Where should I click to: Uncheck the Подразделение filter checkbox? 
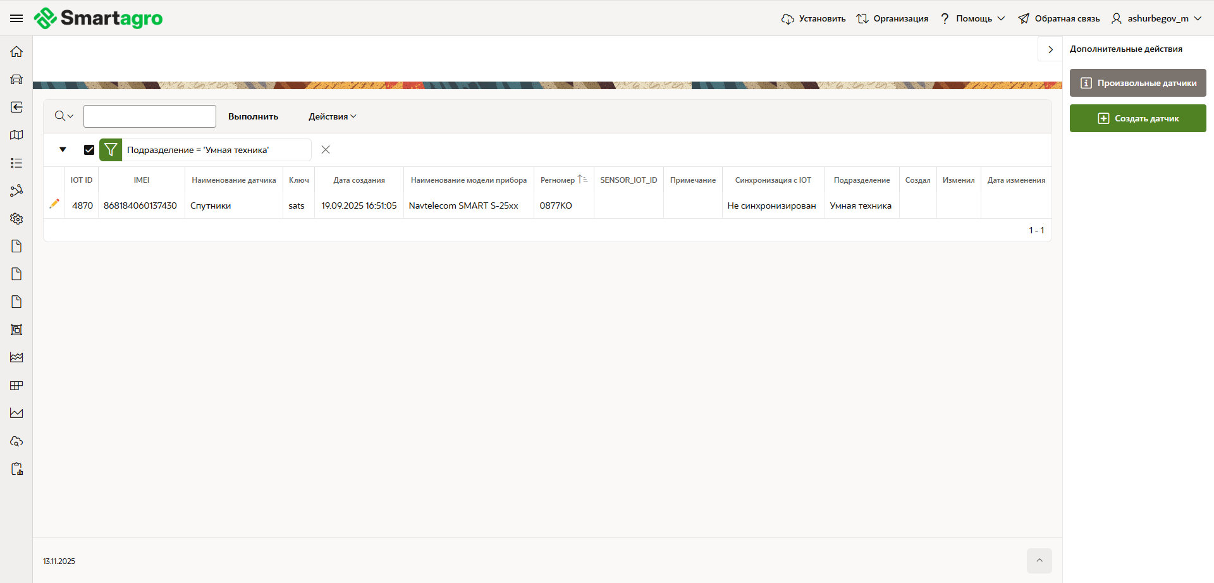tap(89, 150)
